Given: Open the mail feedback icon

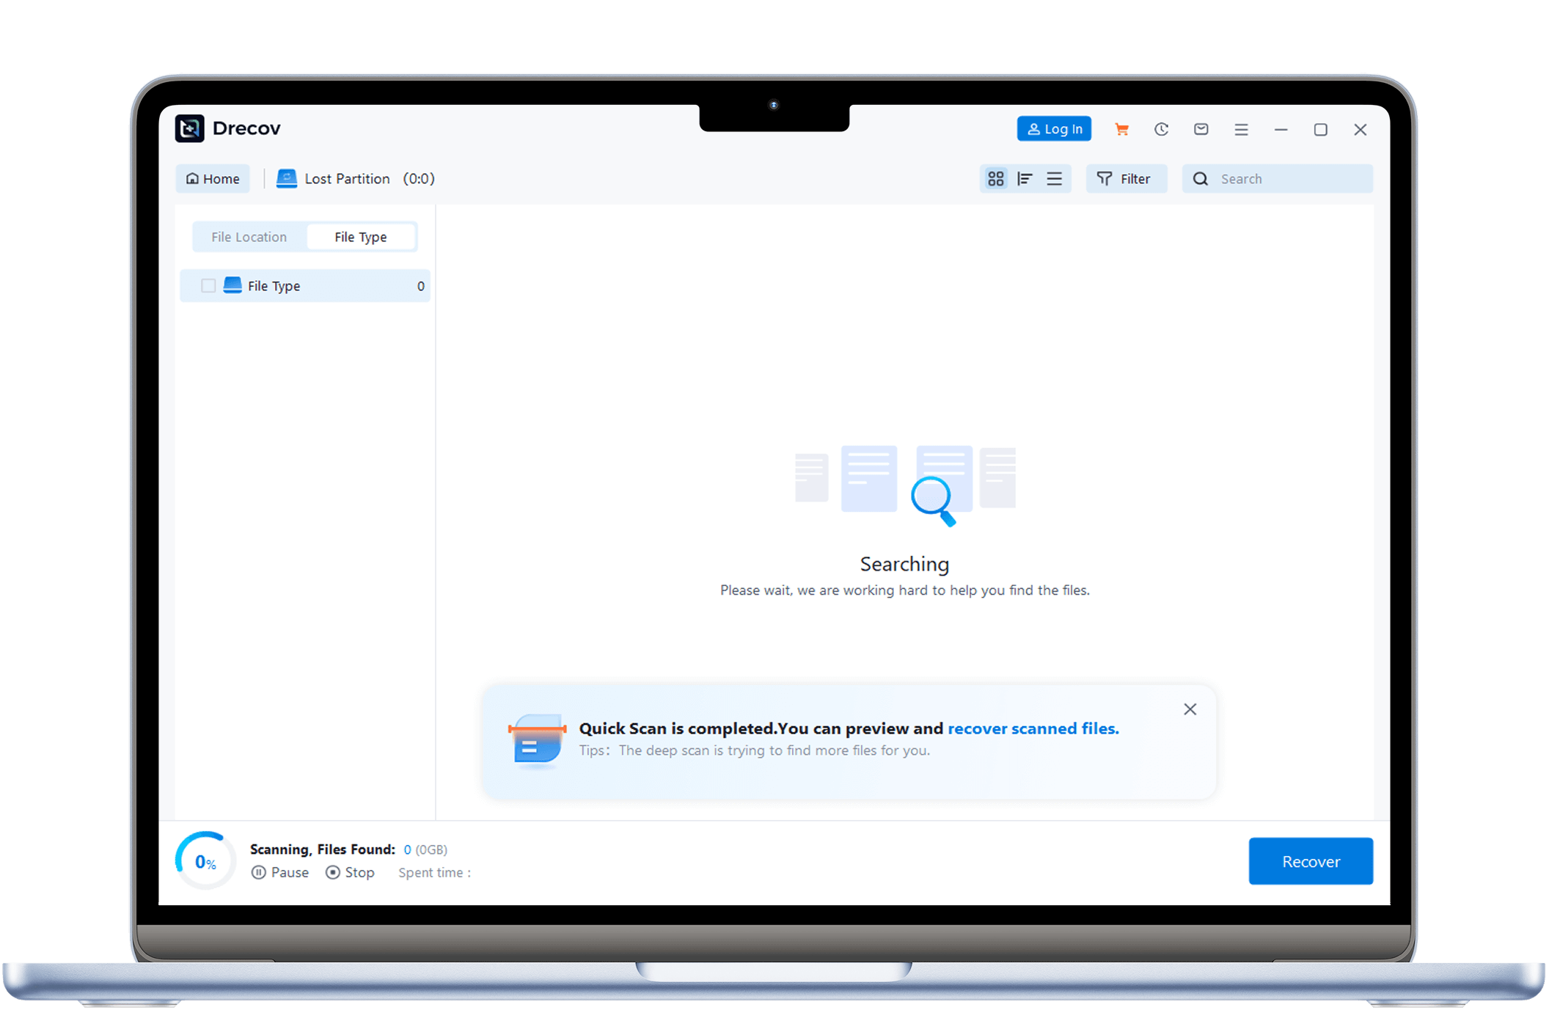Looking at the screenshot, I should click(x=1201, y=129).
